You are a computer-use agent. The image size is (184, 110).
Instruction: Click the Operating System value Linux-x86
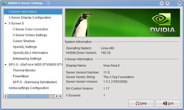coord(107,48)
